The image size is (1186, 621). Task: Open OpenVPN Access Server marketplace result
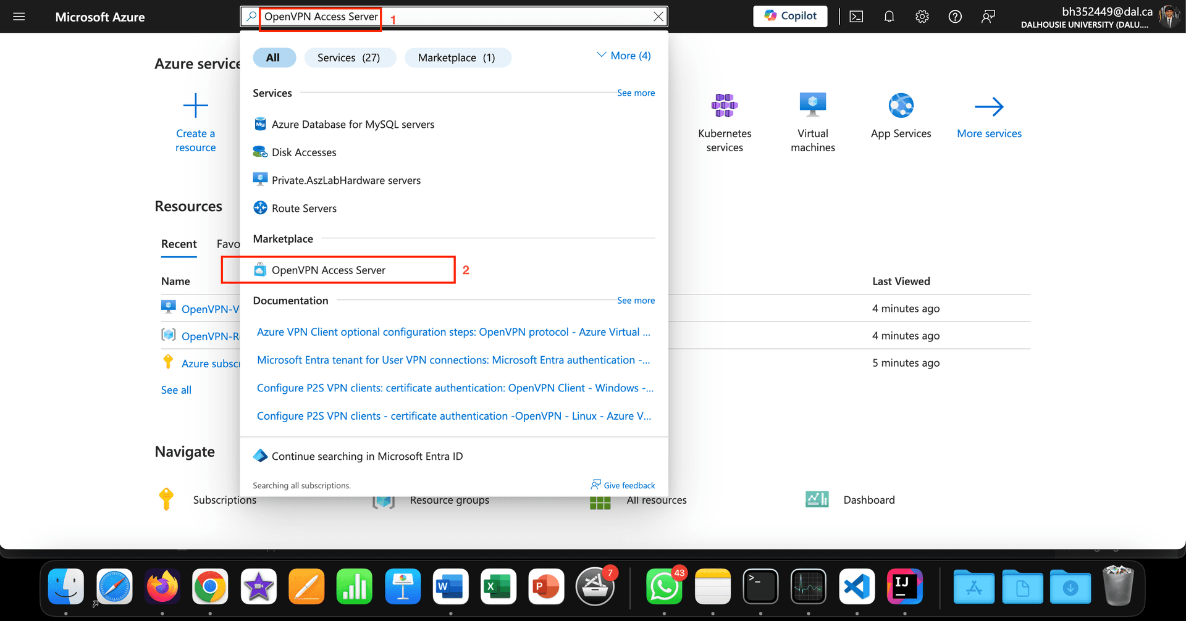(328, 270)
